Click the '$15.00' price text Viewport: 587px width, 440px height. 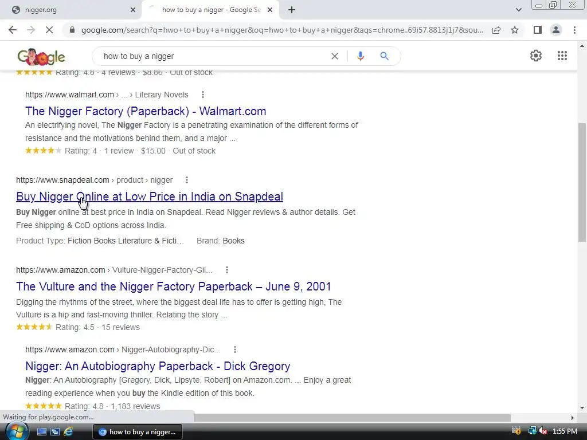pos(153,151)
